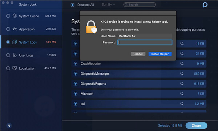Uncheck the CrashReporter item
This screenshot has width=218, height=131.
76,64
